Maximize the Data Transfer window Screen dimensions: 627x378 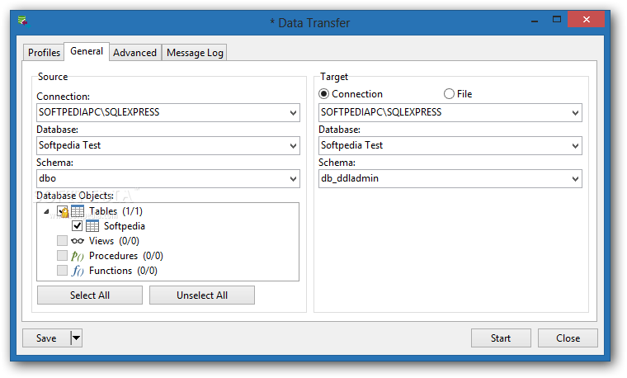point(557,19)
